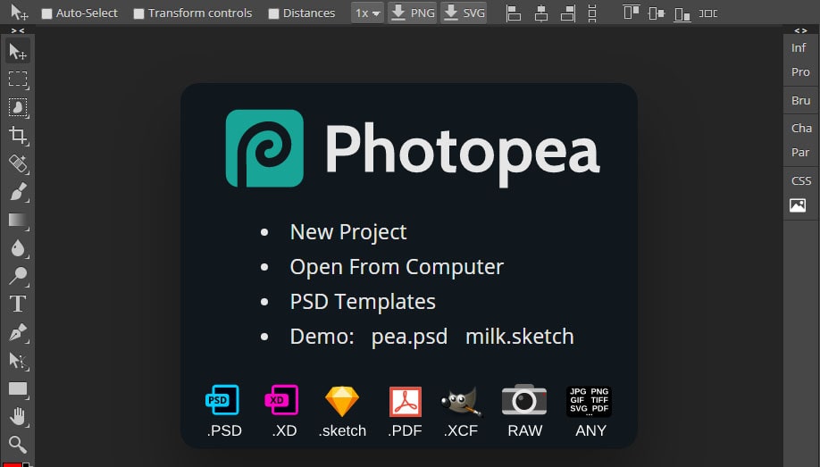Click the Photopea spiral logo
Image resolution: width=820 pixels, height=467 pixels.
264,148
